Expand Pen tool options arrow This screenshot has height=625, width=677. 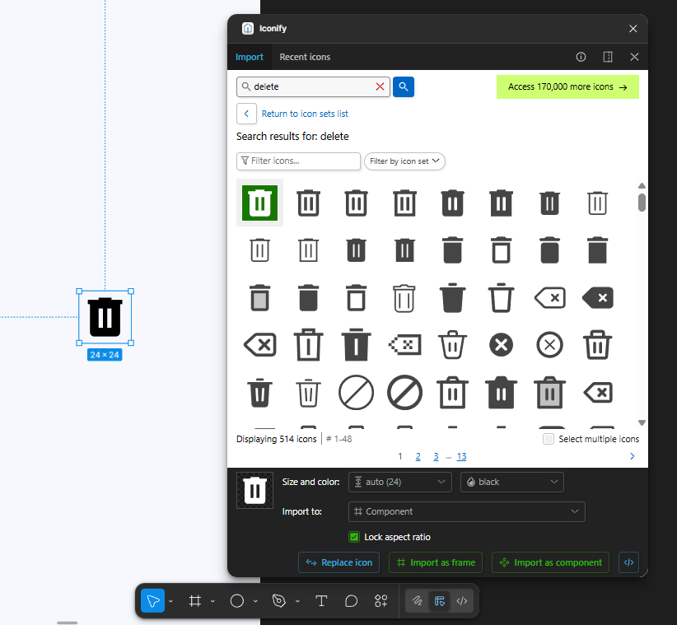coord(297,601)
